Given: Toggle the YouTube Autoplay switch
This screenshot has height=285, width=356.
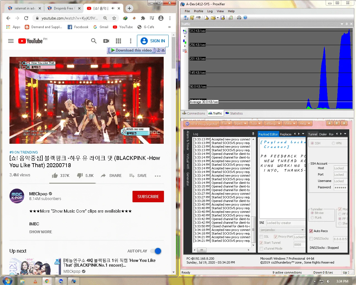Looking at the screenshot, I should point(156,251).
